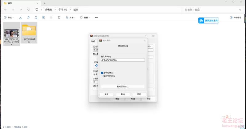
Task: Click the help question mark of archive window
Action: coord(145,36)
